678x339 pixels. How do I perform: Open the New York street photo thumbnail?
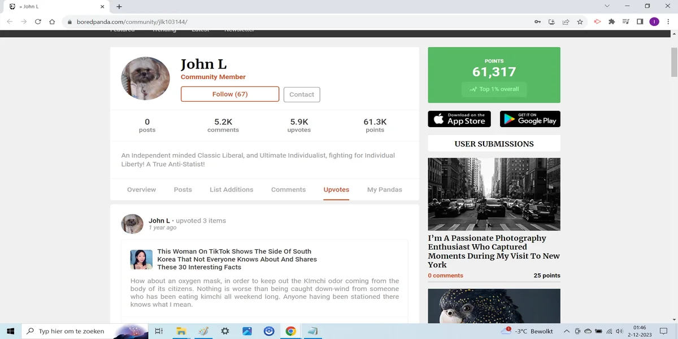tap(494, 194)
